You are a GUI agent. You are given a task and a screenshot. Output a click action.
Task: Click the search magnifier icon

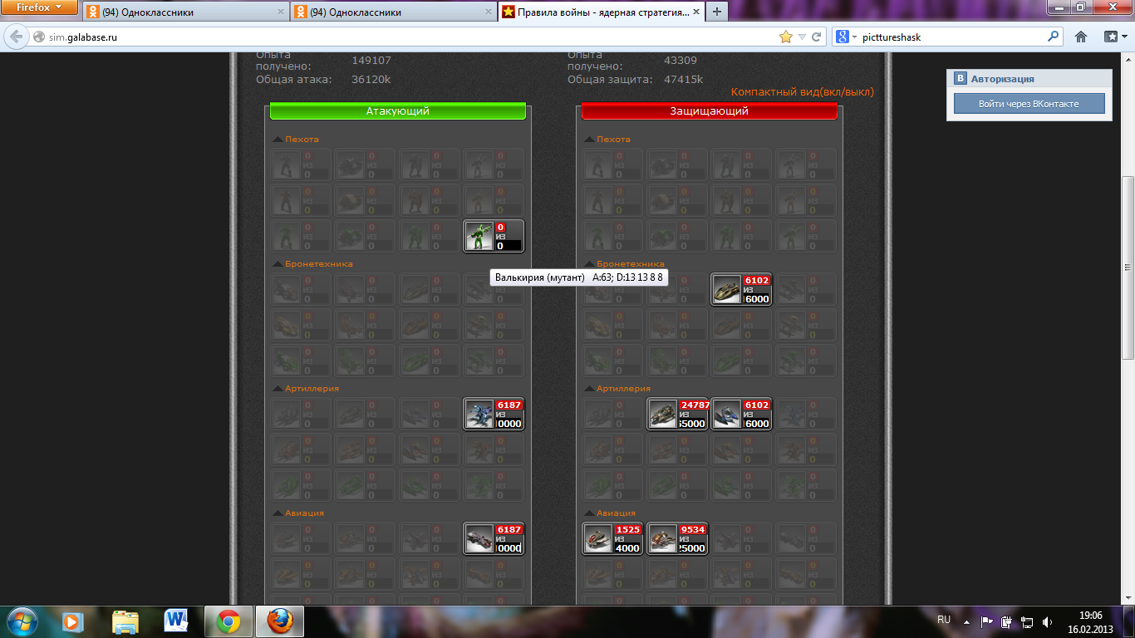1054,37
